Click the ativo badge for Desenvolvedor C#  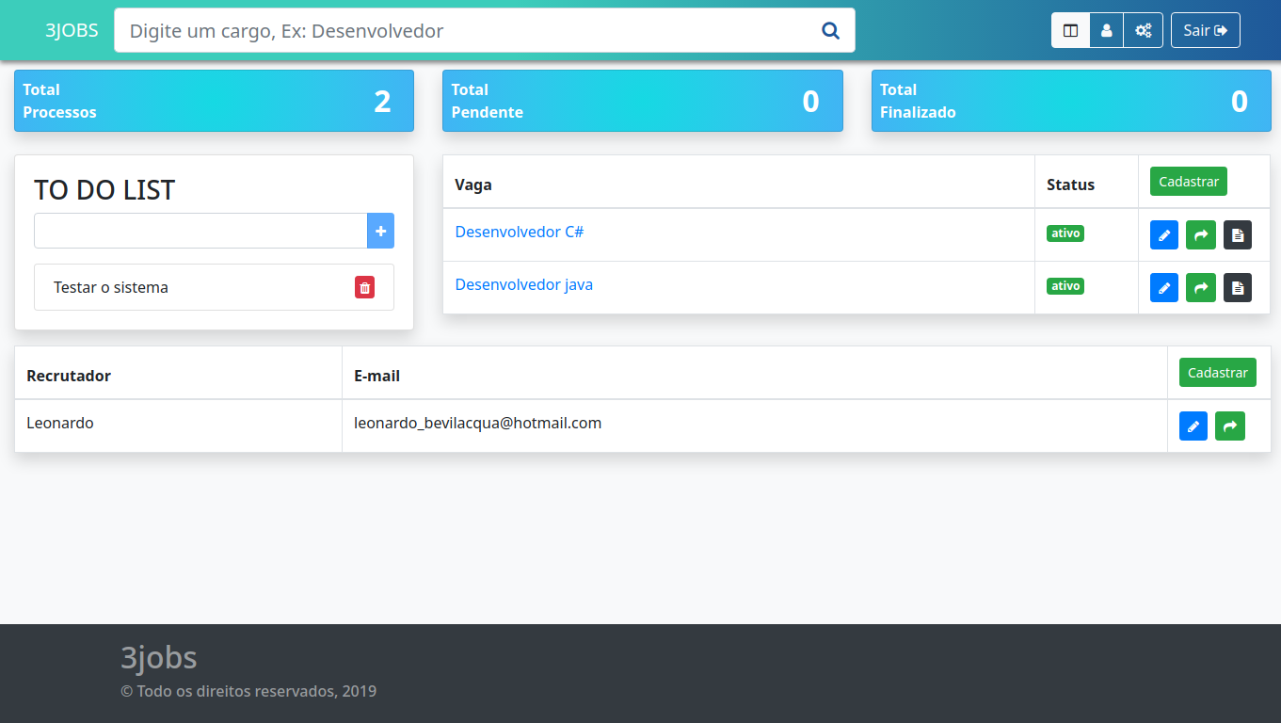click(1065, 233)
